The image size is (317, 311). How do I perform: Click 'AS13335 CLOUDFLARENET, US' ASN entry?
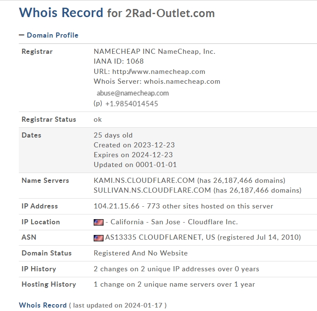pos(160,237)
